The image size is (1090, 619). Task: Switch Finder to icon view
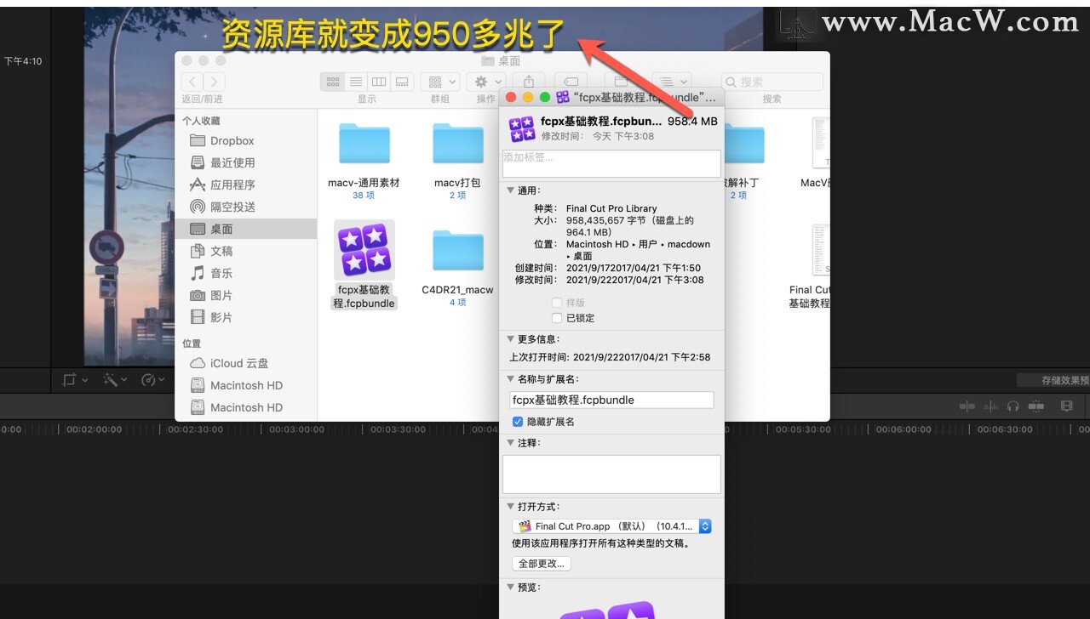click(x=332, y=82)
